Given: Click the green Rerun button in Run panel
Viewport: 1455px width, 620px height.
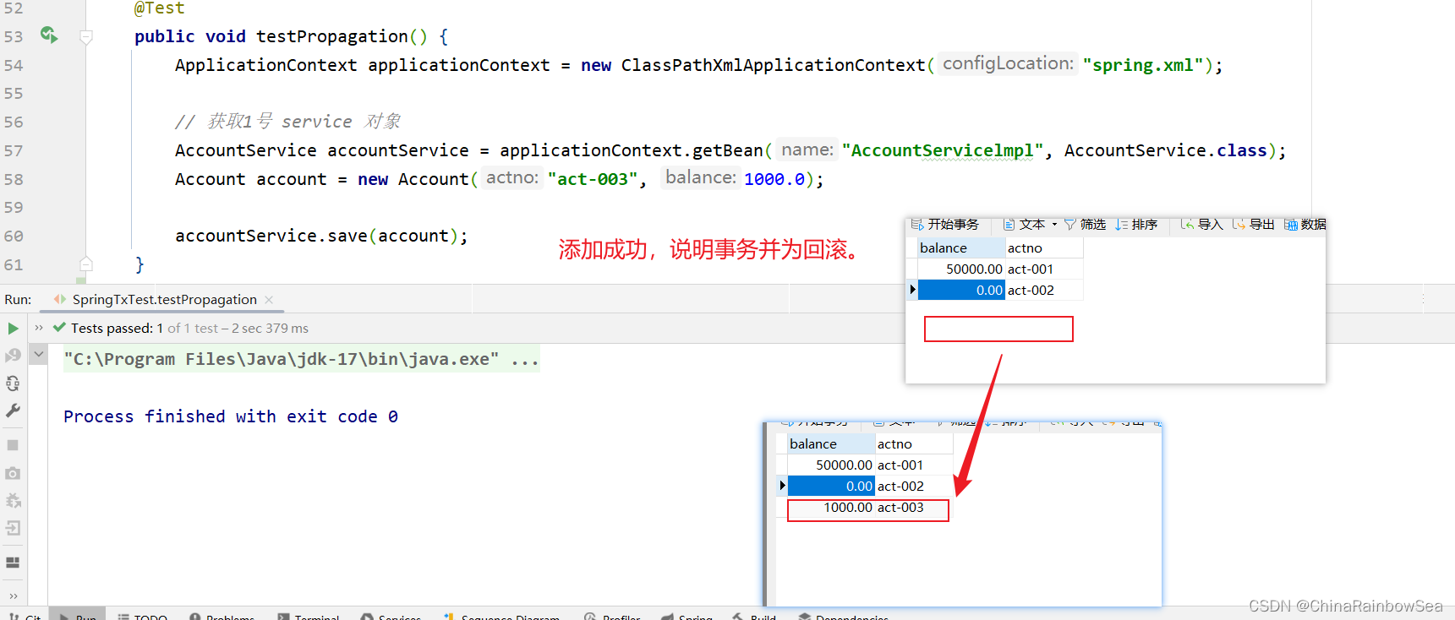Looking at the screenshot, I should (x=13, y=329).
